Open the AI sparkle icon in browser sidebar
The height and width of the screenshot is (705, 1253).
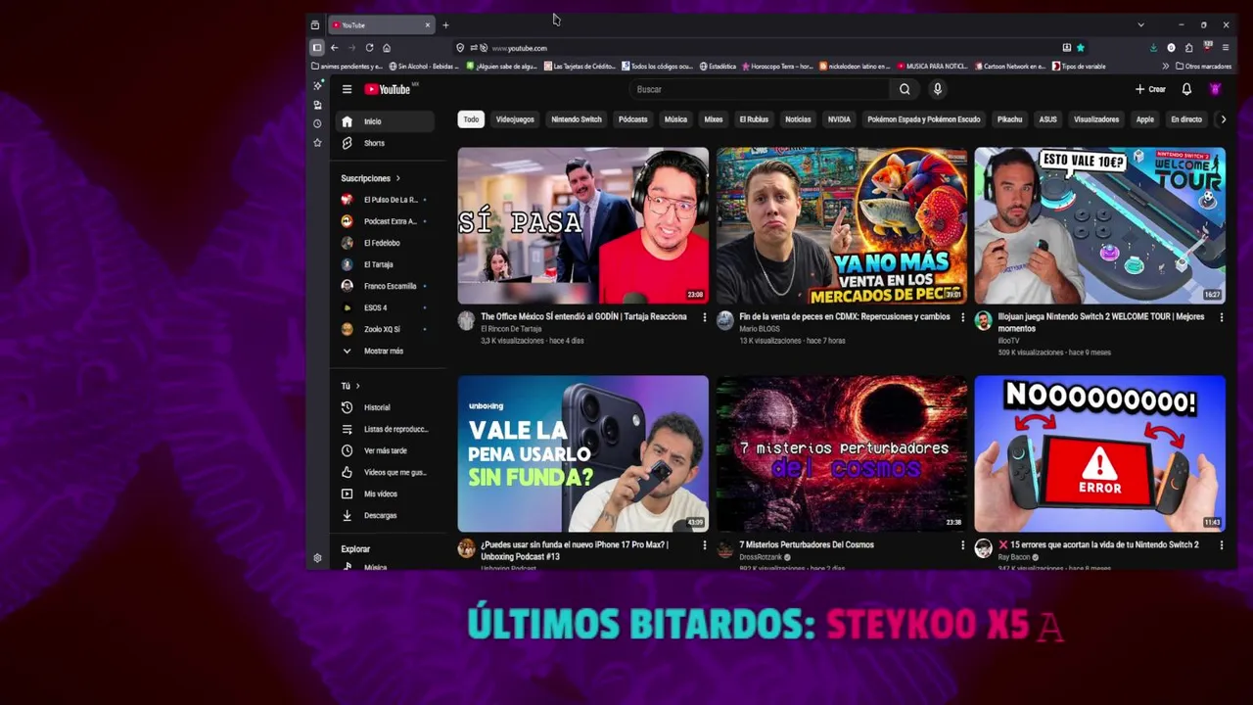coord(317,86)
